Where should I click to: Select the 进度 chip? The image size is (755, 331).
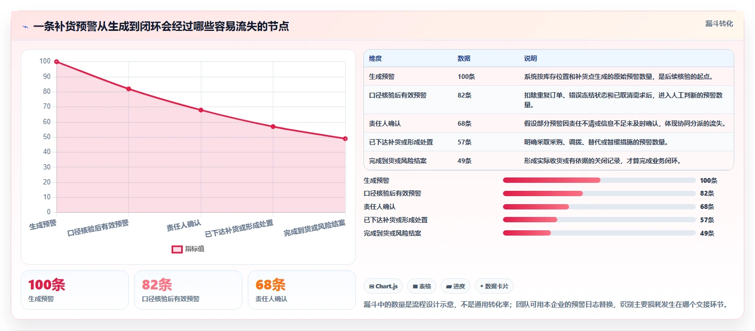[456, 286]
